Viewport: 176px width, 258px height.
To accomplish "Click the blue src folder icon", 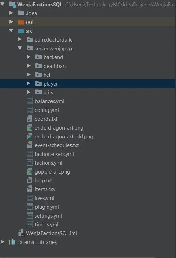I will coord(21,31).
